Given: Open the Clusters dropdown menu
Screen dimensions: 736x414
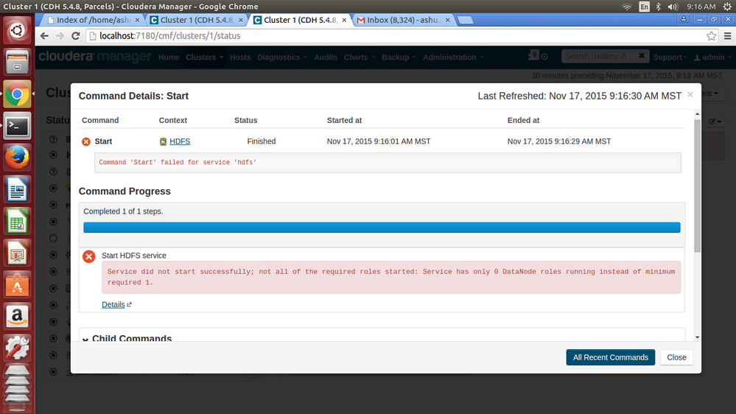Looking at the screenshot, I should click(x=204, y=57).
